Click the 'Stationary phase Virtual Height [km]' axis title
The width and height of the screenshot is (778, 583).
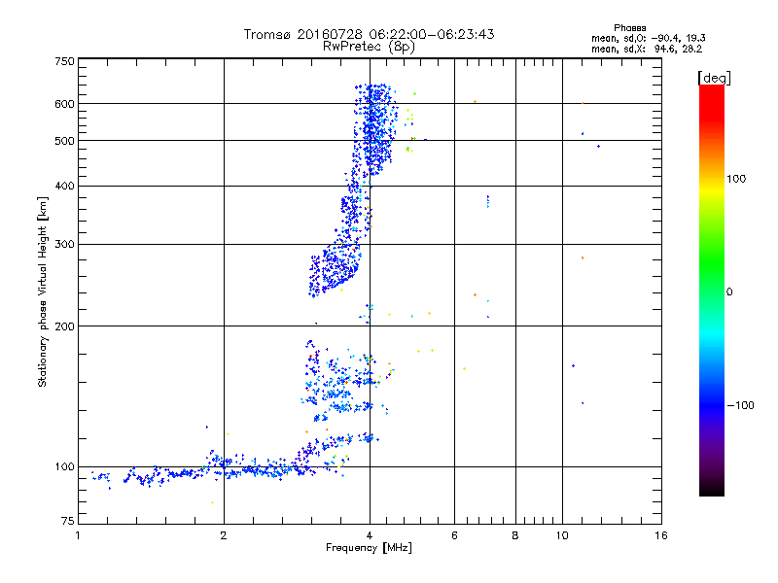[x=43, y=292]
